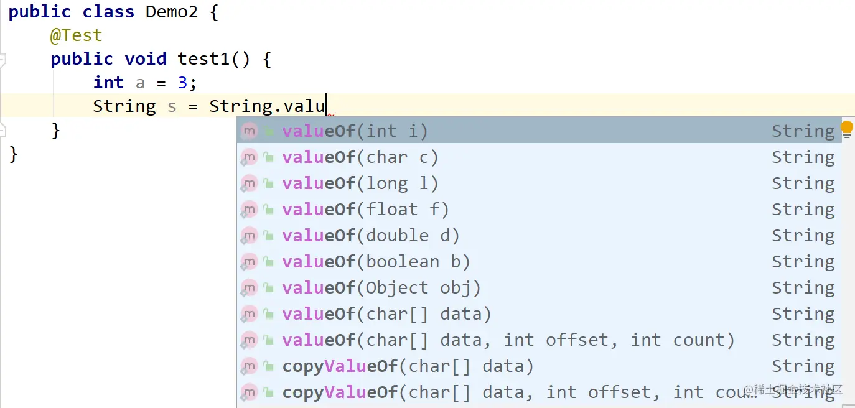Click String return type of valueOf(float f)
Screen dimensions: 855x408
pyautogui.click(x=803, y=210)
